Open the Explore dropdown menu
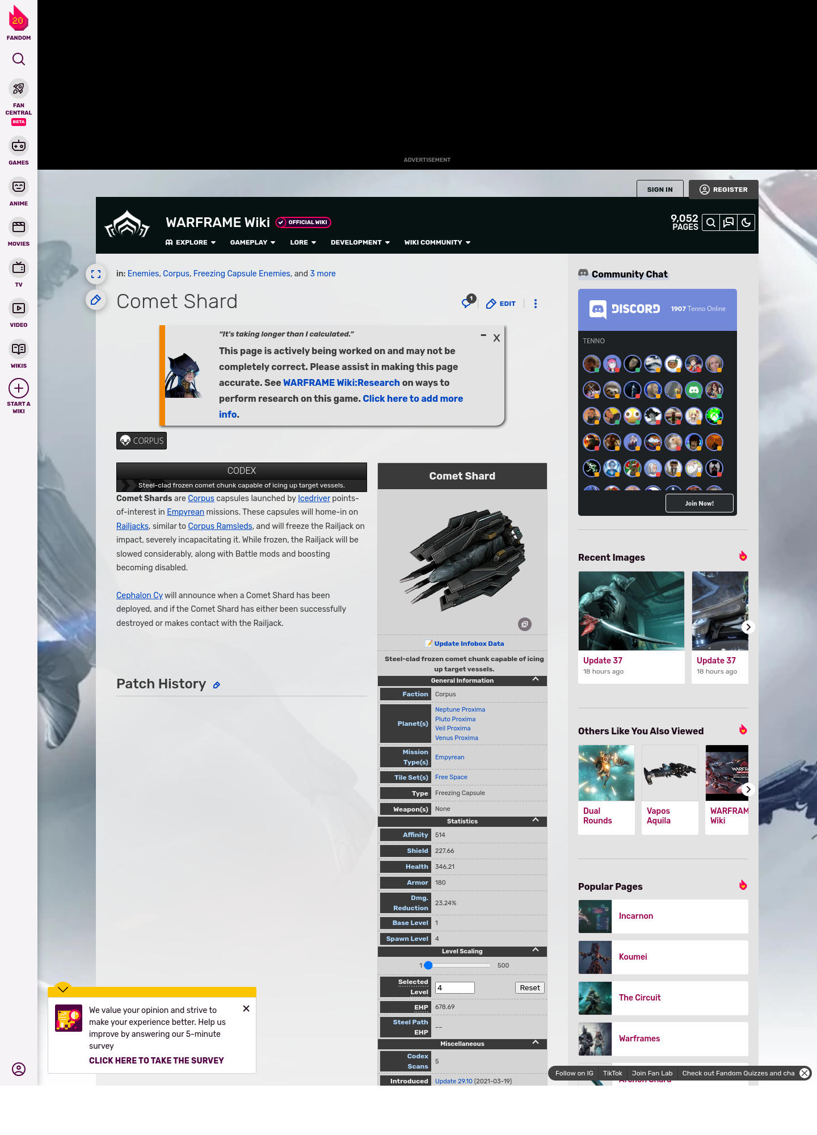817x1135 pixels. coord(191,242)
